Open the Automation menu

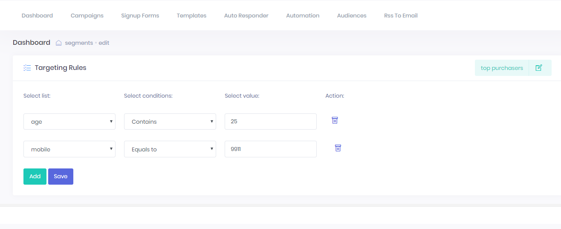tap(303, 15)
